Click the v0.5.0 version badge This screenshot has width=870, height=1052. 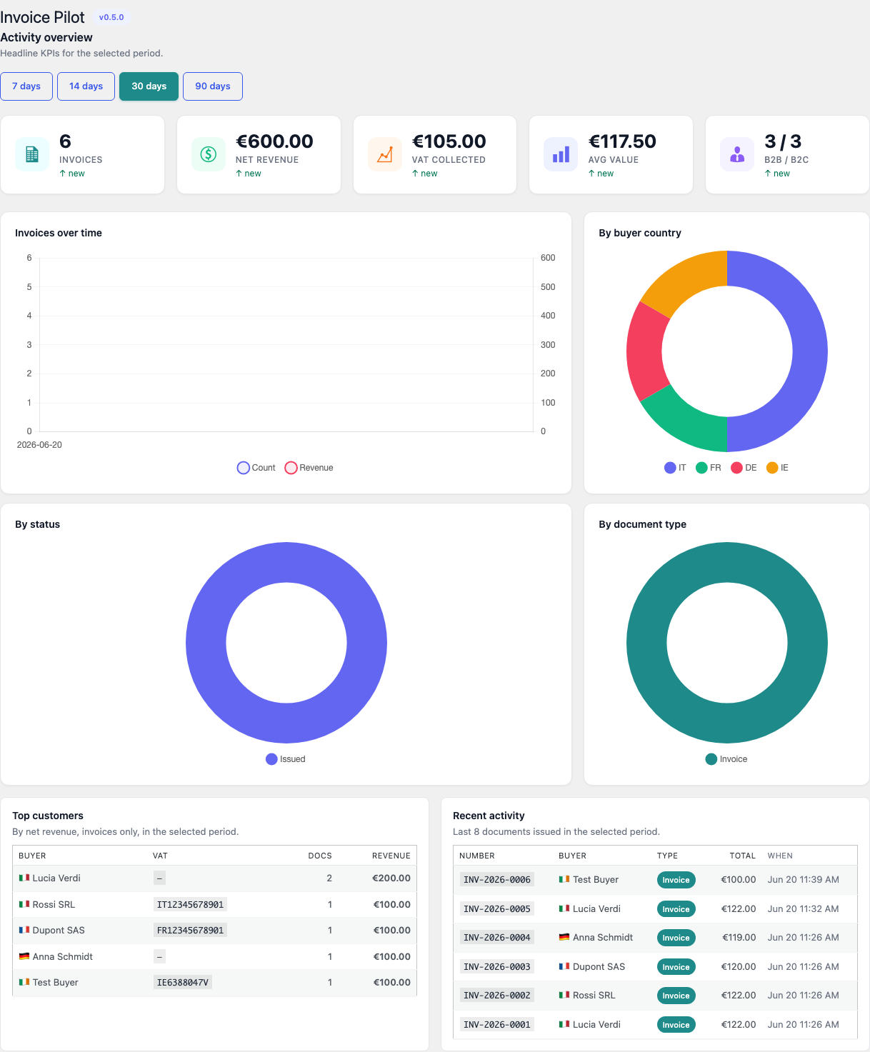point(111,17)
